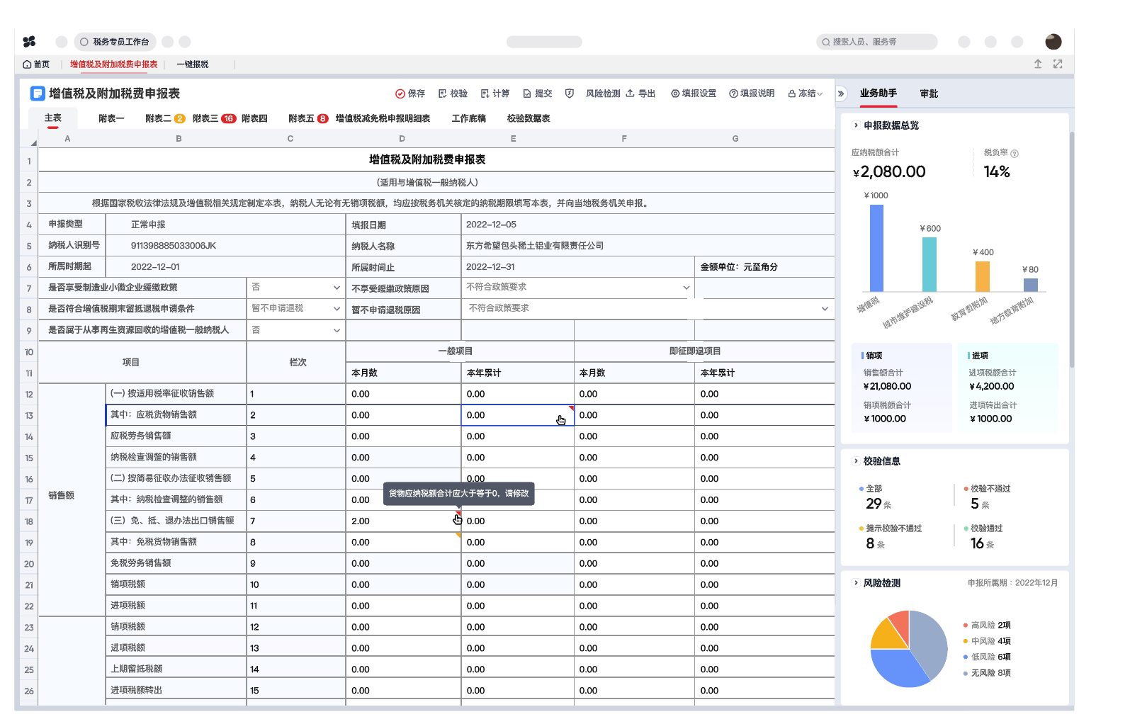Switch to the 附表二 sheet tab

pos(164,119)
